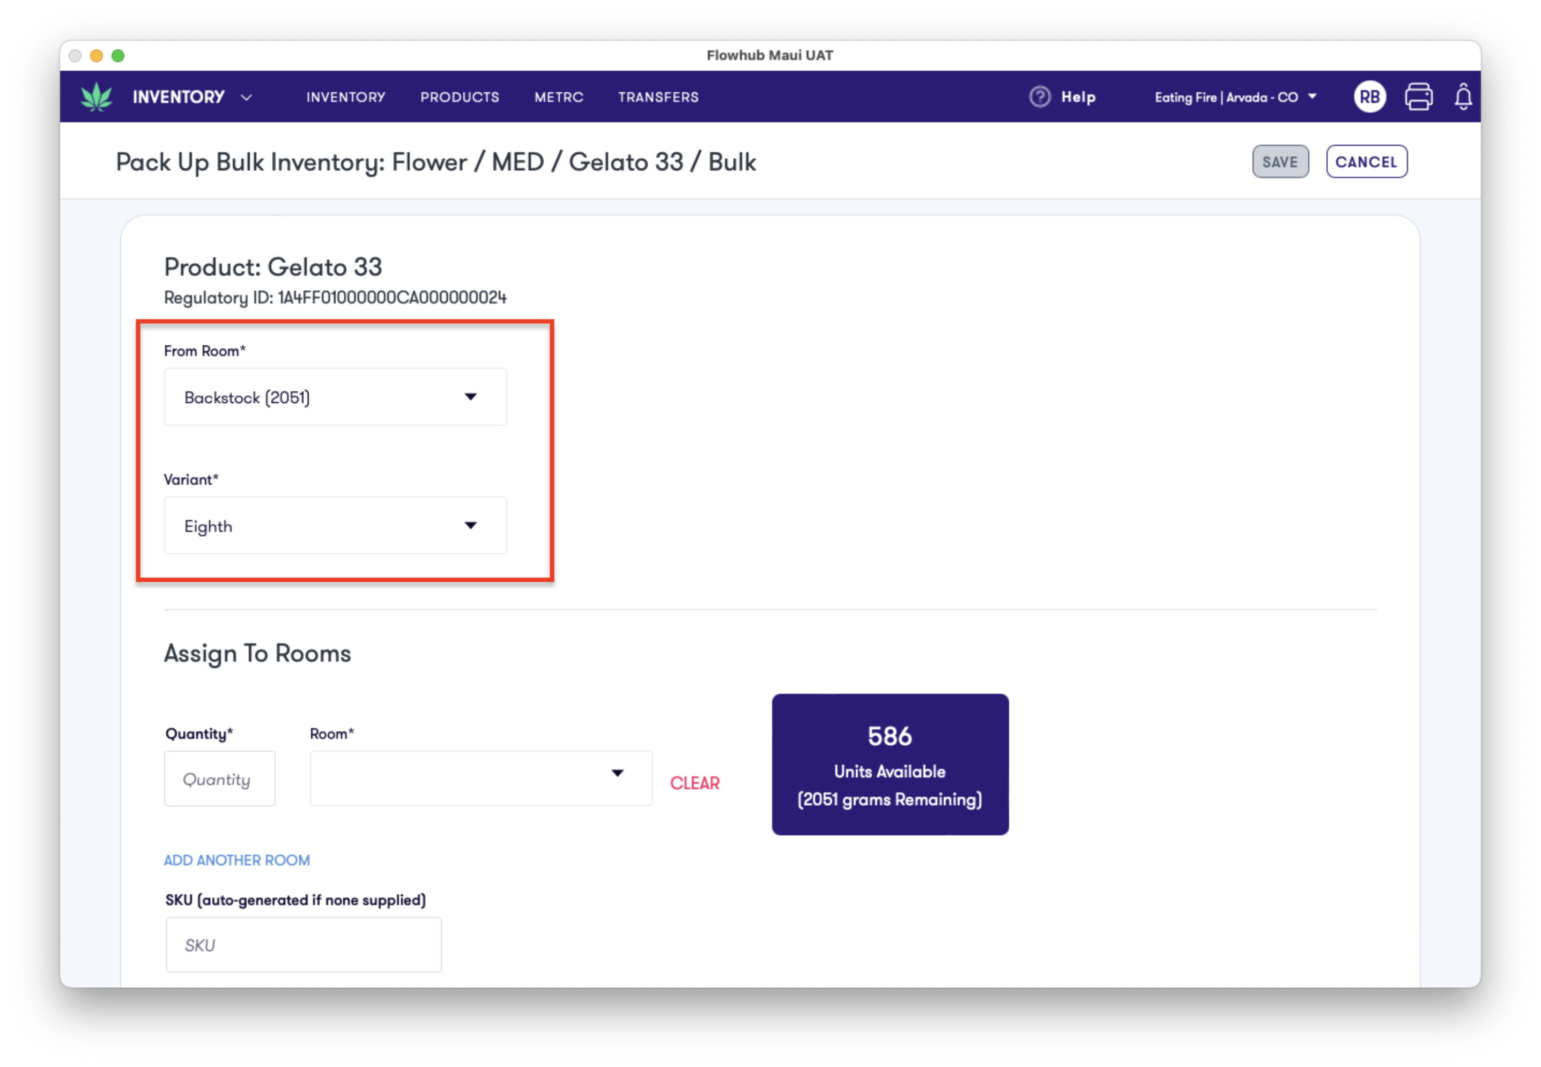The image size is (1541, 1067).
Task: Click the Regulatory ID text
Action: (x=335, y=298)
